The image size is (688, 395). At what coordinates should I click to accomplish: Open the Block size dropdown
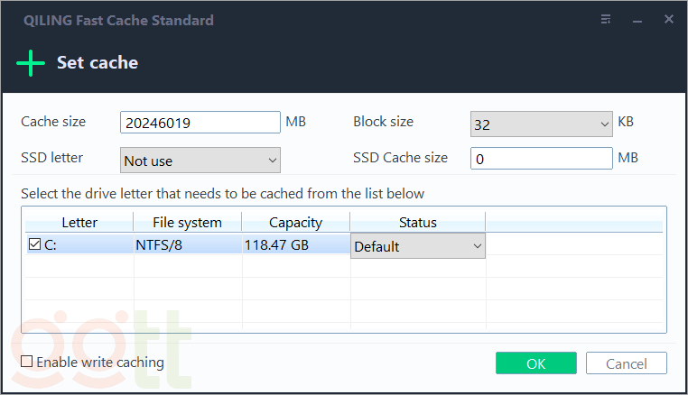coord(541,124)
